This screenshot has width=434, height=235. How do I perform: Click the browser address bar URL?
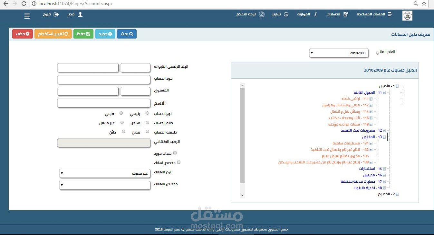tap(75, 4)
